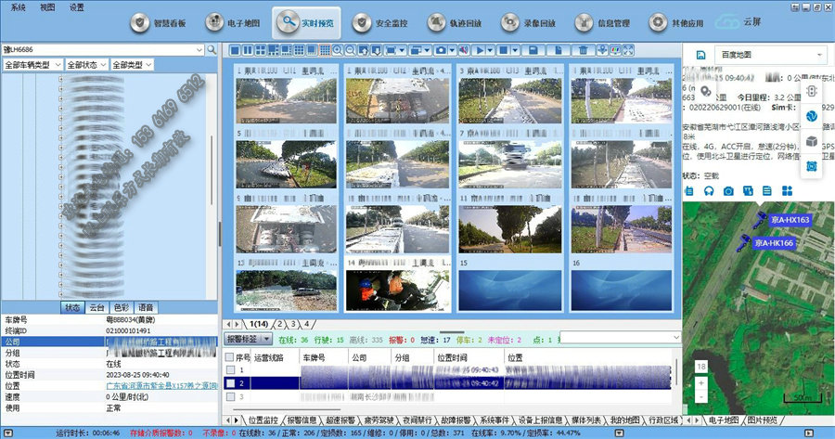Select the video thumbnail of channel 14
This screenshot has width=835, height=439.
click(x=399, y=290)
